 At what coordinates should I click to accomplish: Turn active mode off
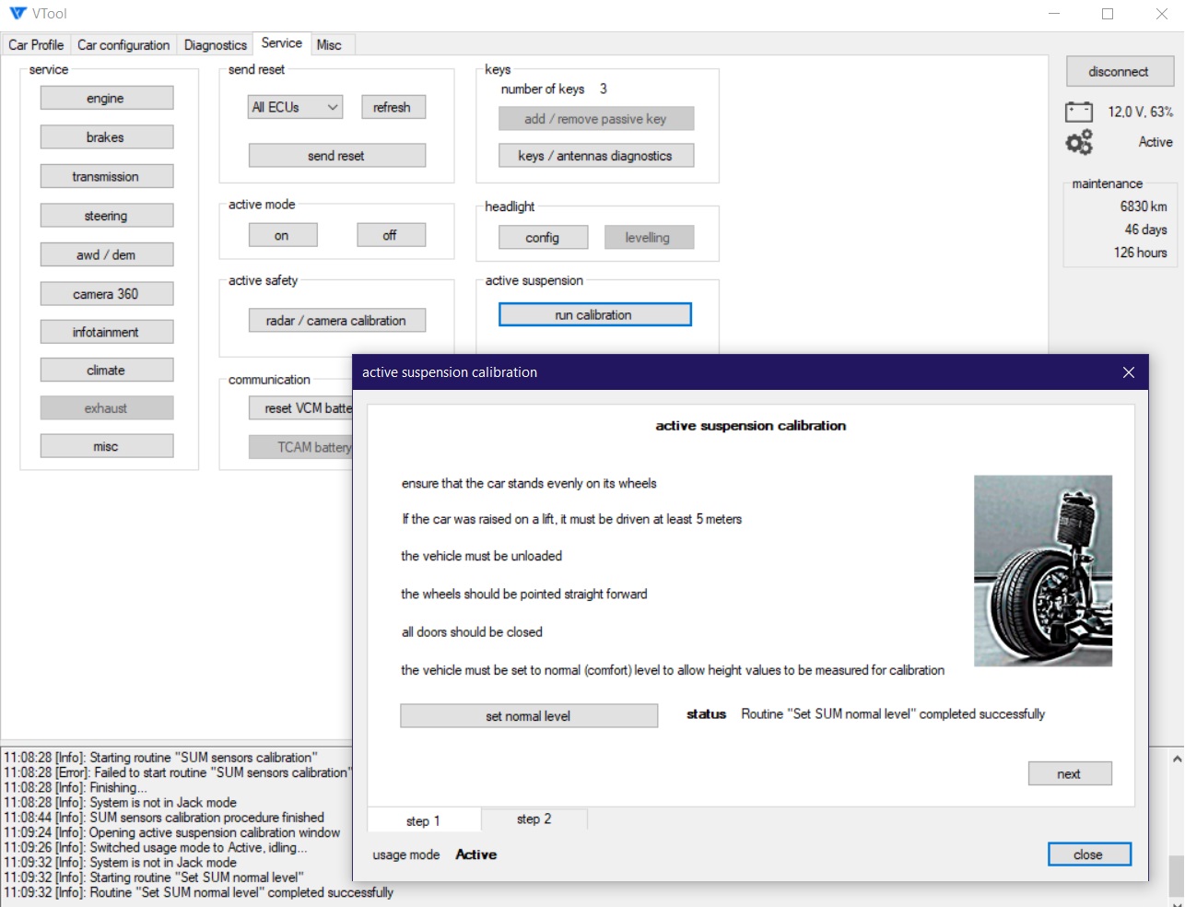(391, 236)
